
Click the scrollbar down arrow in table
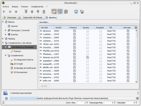click(136, 82)
